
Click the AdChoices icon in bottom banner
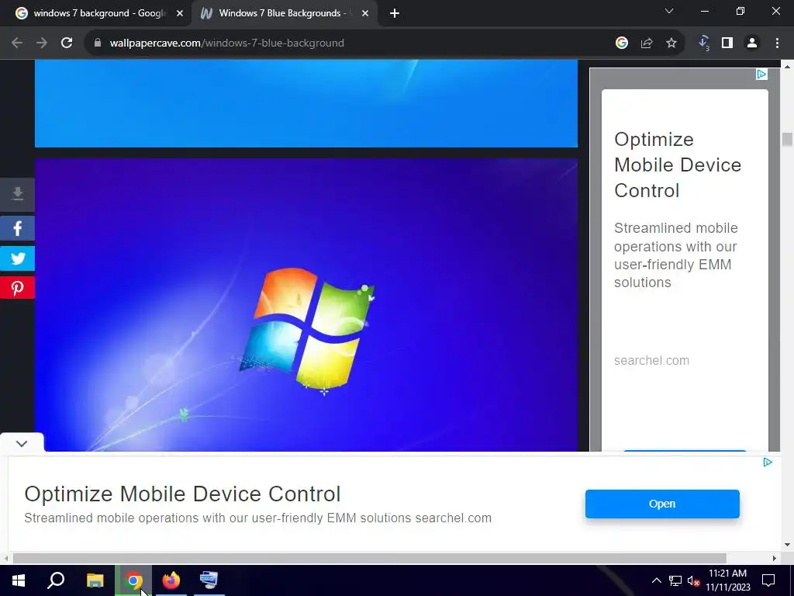[x=768, y=463]
